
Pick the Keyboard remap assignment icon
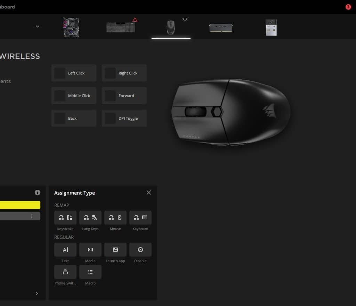coord(140,218)
